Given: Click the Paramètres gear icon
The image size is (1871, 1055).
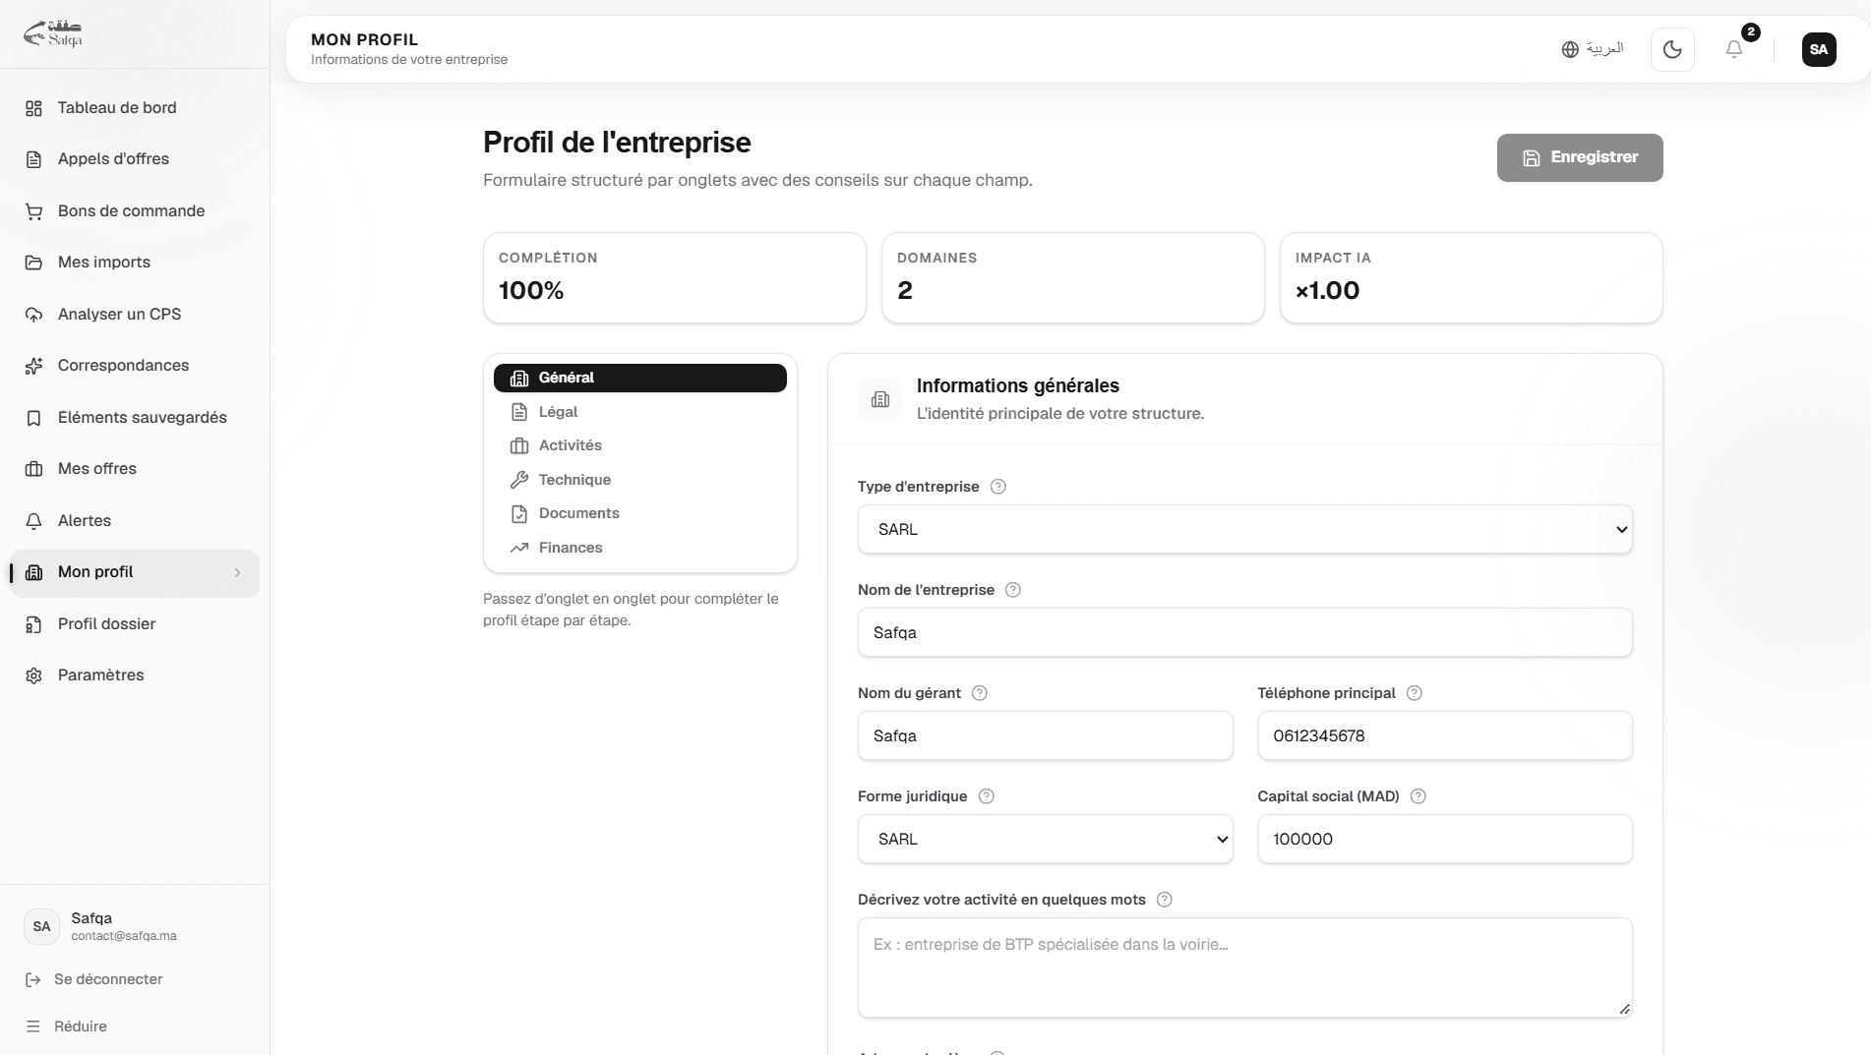Looking at the screenshot, I should (33, 675).
